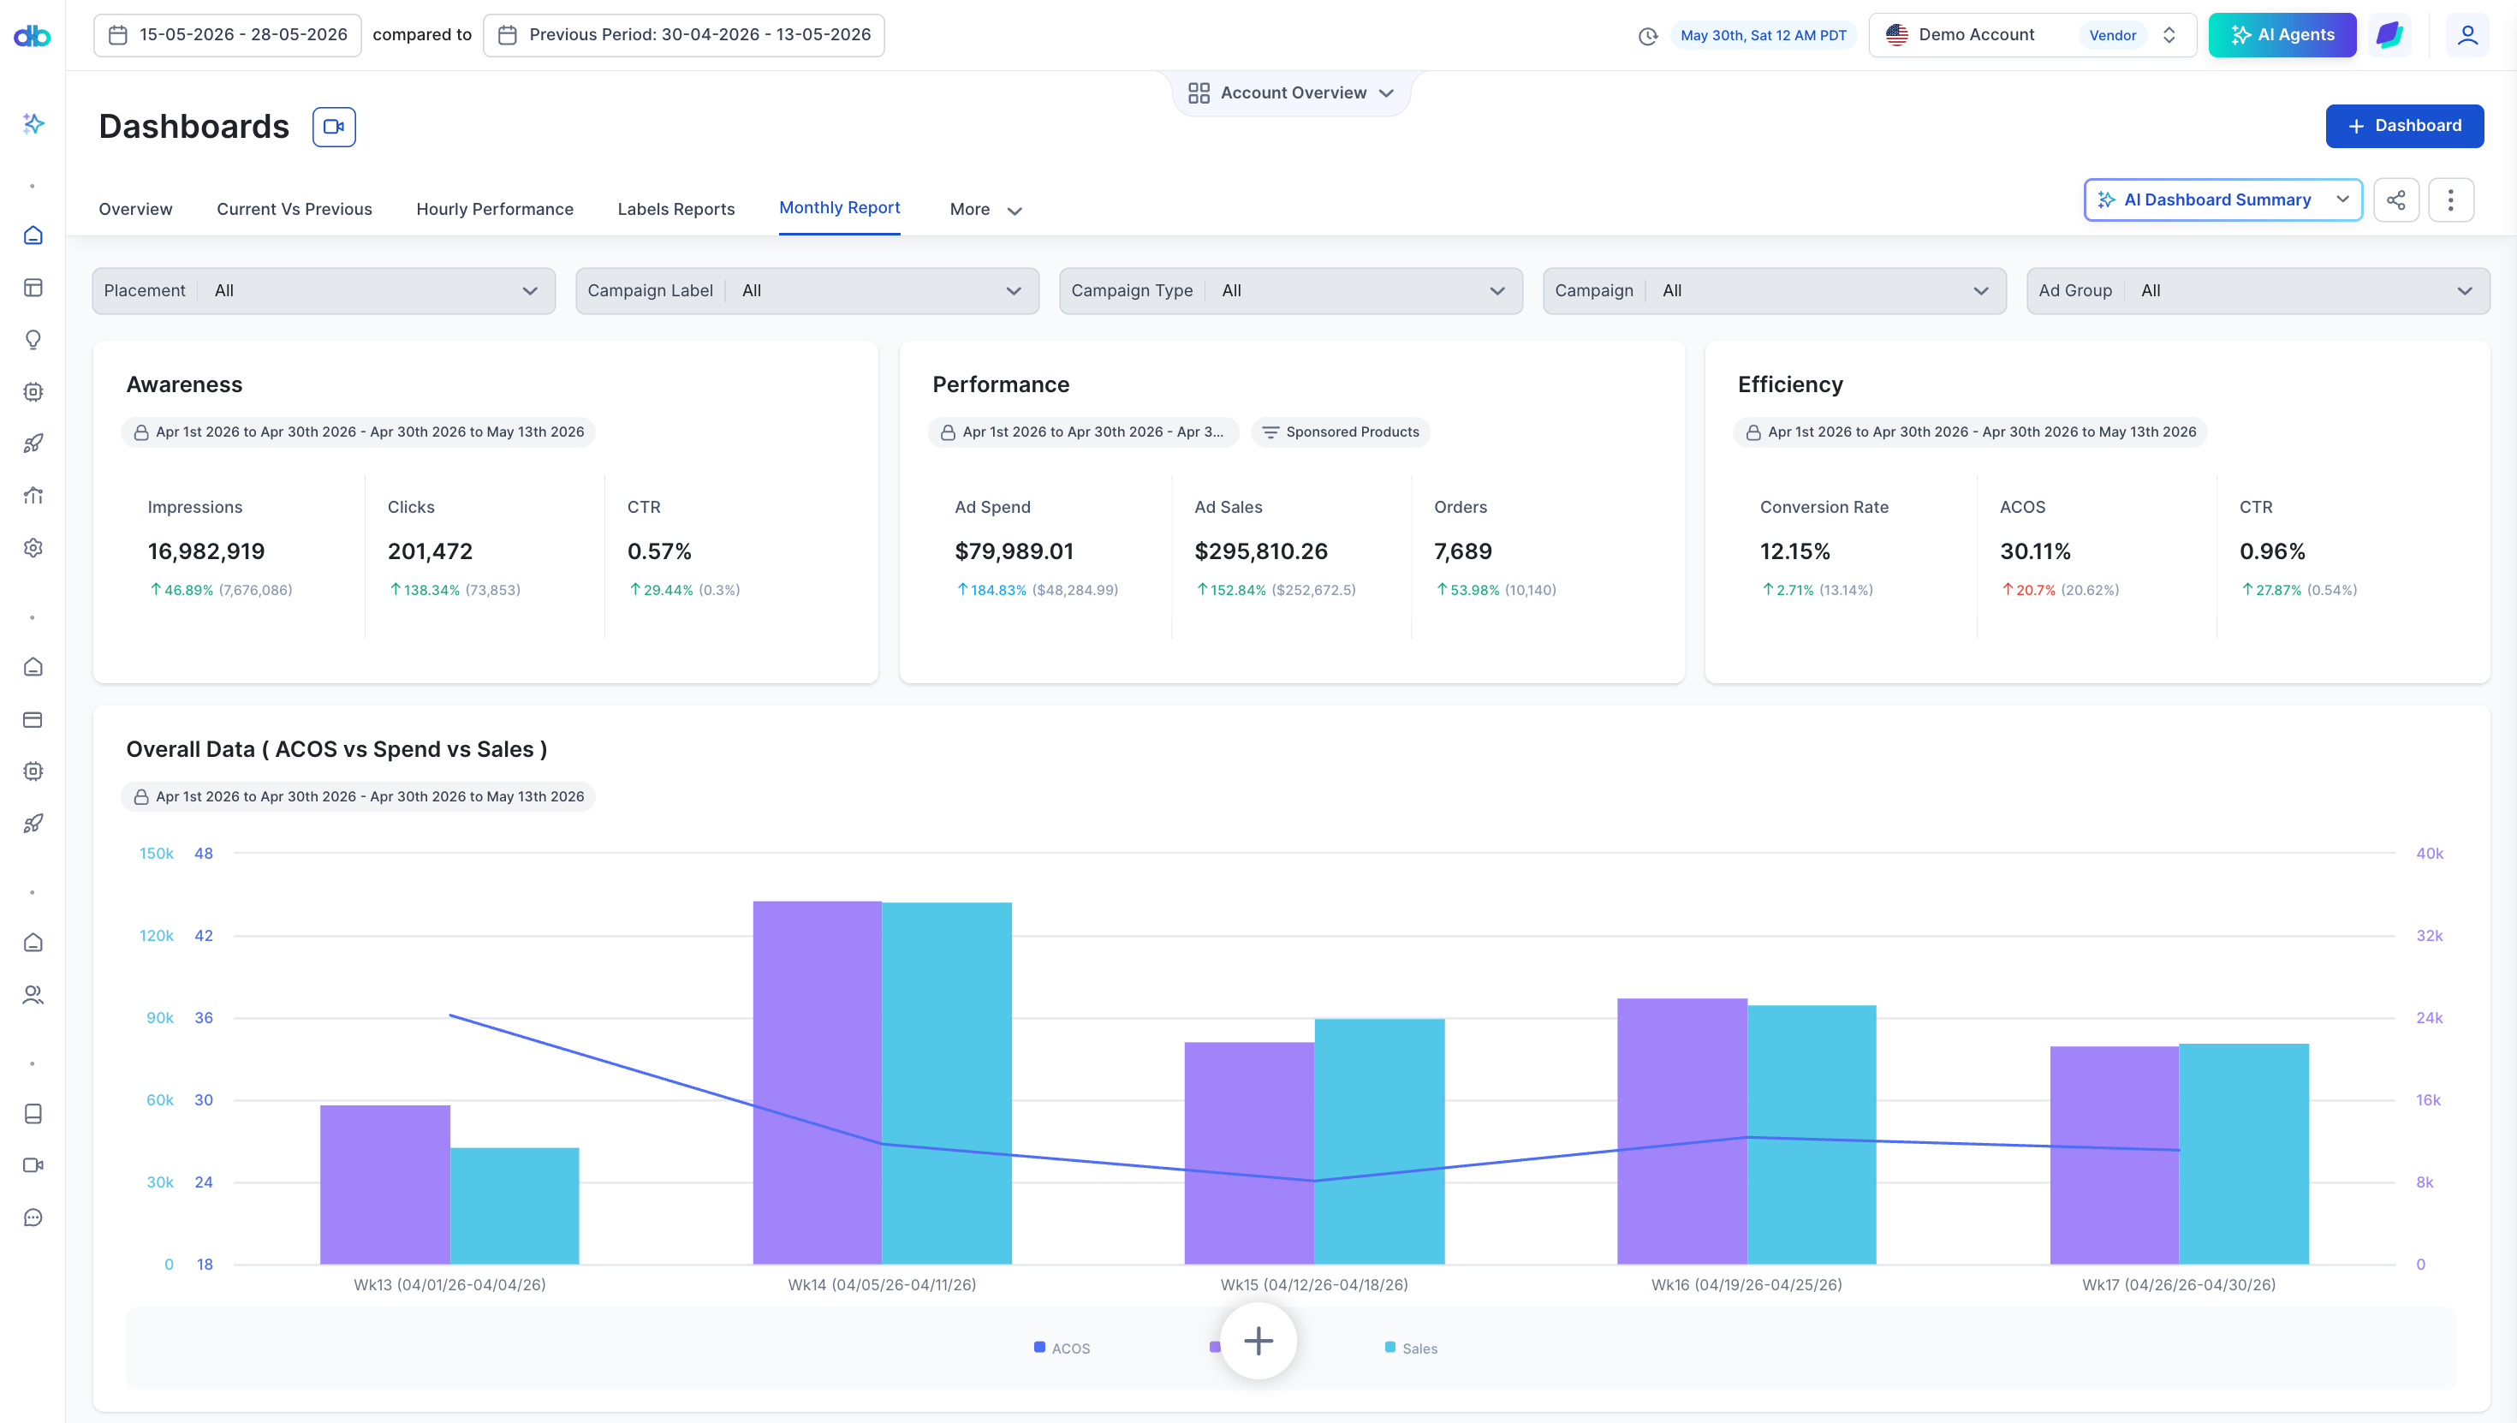Open the video camera icon in sidebar
2517x1423 pixels.
tap(33, 1165)
